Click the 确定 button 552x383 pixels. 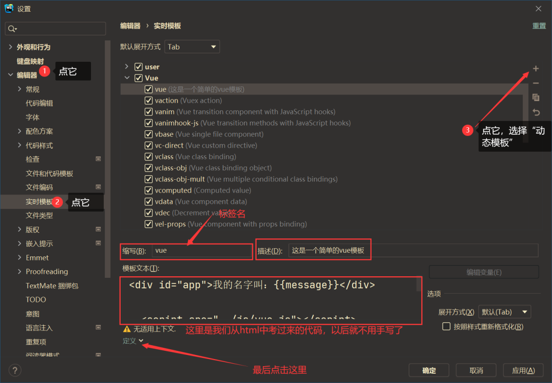[x=429, y=370]
